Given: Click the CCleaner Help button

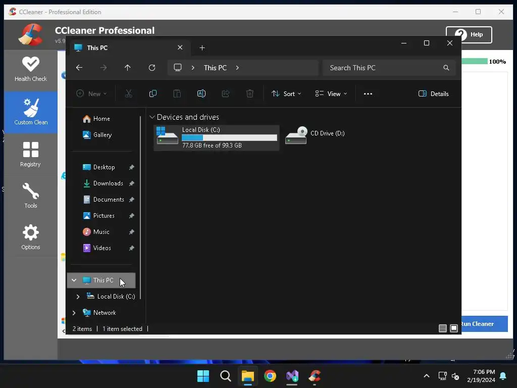Looking at the screenshot, I should tap(469, 35).
